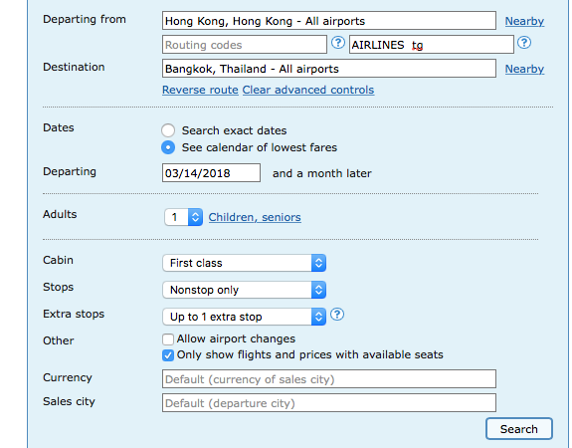
Task: Enable Allow airport changes checkbox
Action: point(168,339)
